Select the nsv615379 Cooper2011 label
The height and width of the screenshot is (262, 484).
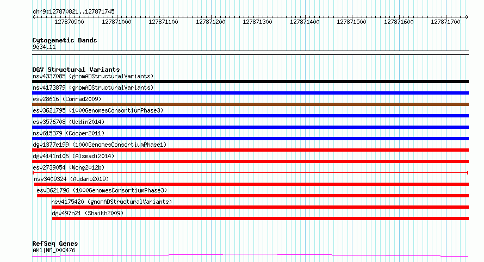click(x=69, y=133)
